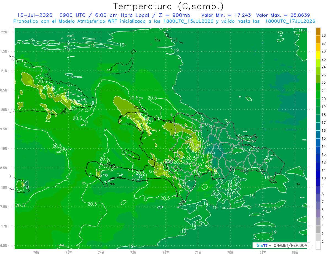Click the '72W' longitude axis label
Viewport: 331px width, 256px height.
[x=165, y=252]
